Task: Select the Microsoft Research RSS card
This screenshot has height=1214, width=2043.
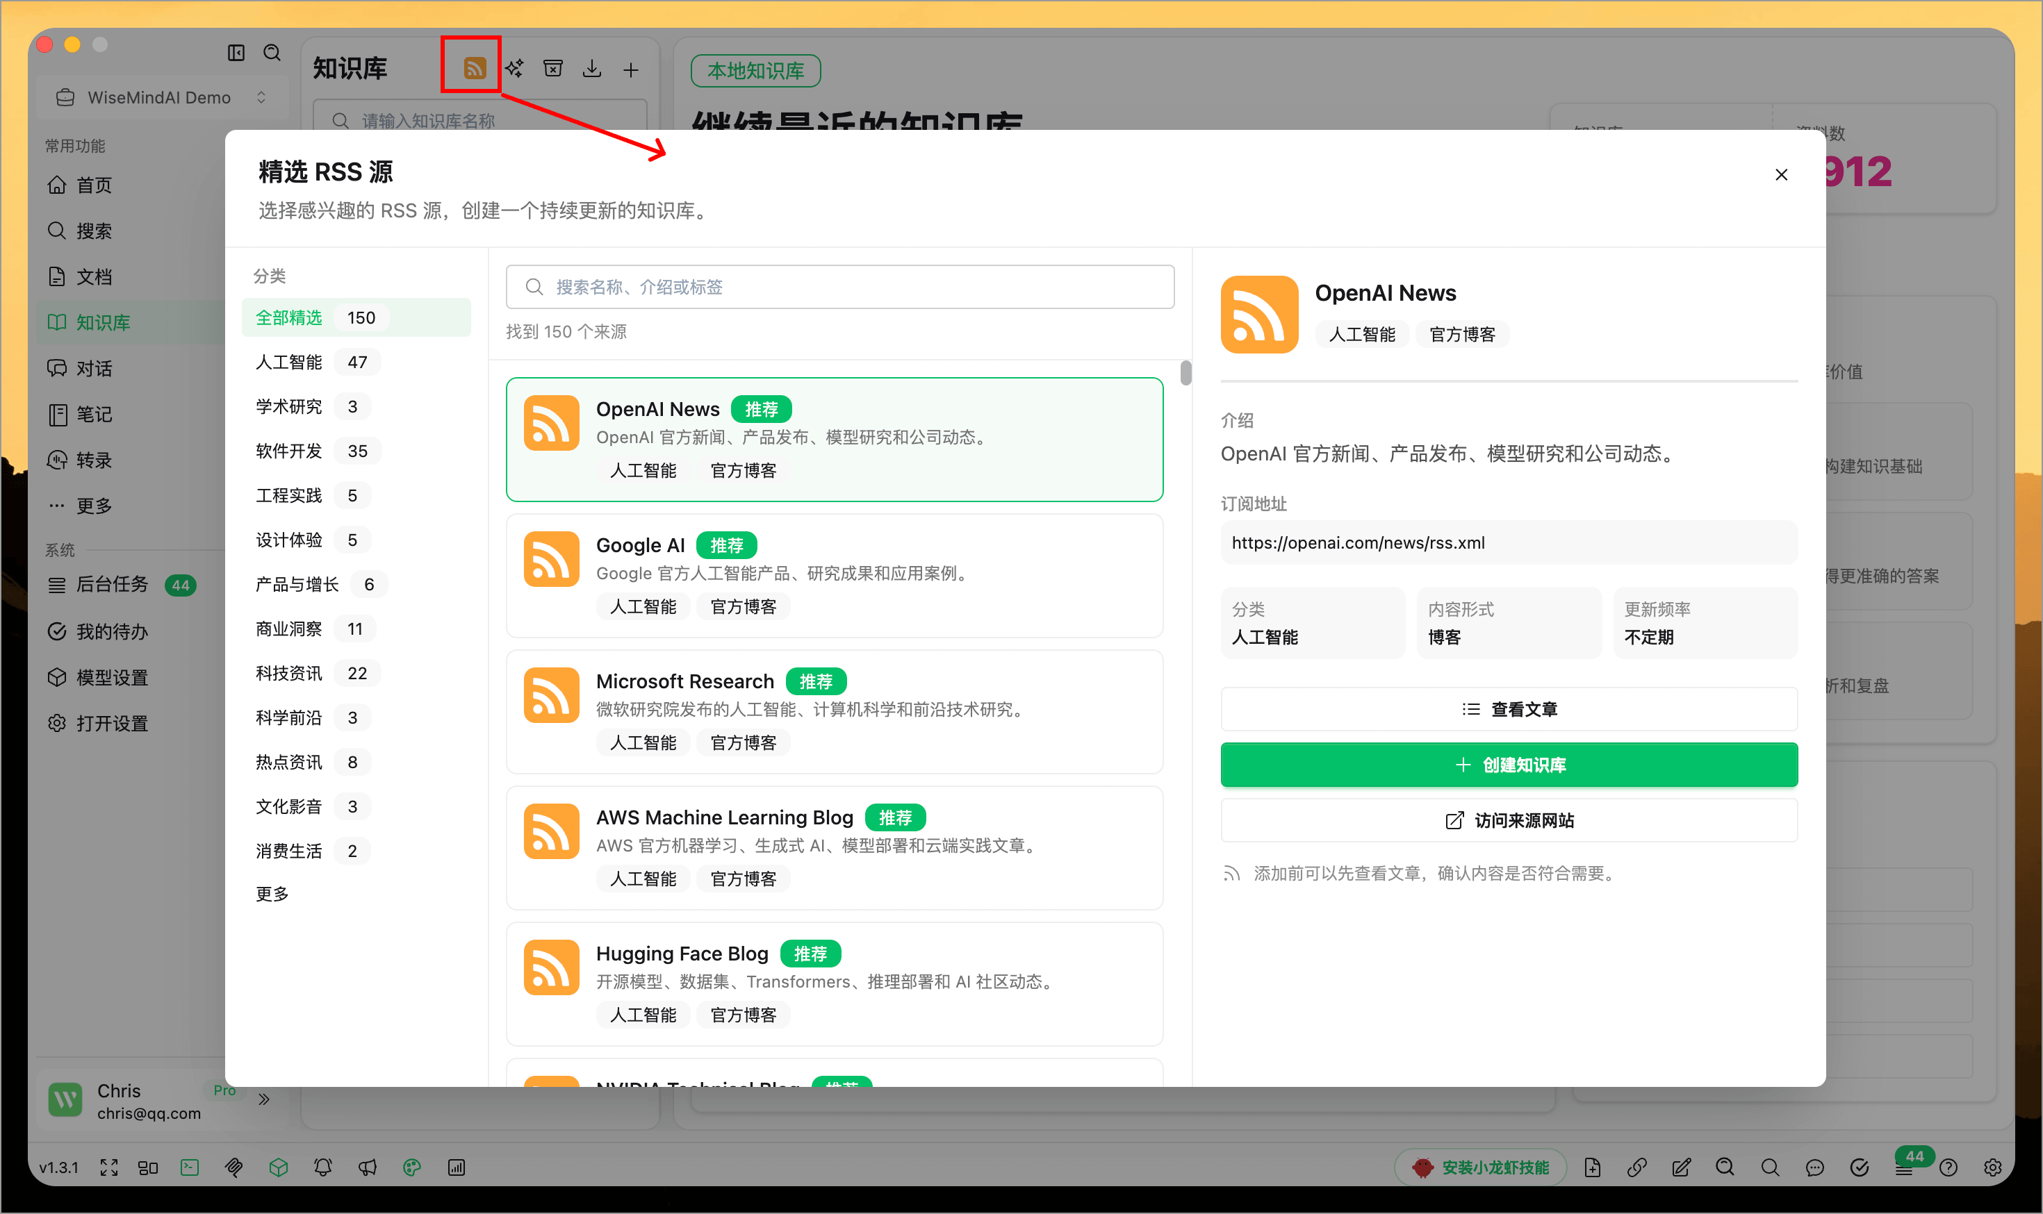Action: pyautogui.click(x=834, y=712)
